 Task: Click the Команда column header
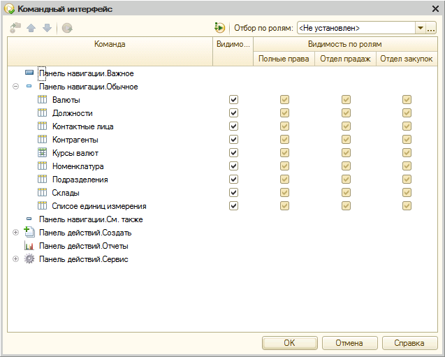coord(110,44)
